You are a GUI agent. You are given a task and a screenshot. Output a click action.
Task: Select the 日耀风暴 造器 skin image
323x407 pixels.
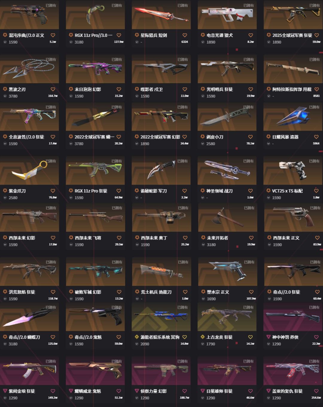coord(293,117)
